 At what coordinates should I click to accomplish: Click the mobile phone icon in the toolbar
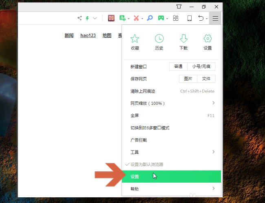pos(190,18)
